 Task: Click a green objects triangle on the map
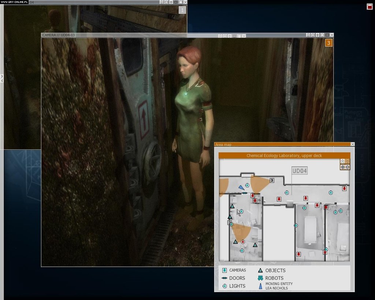[232, 207]
